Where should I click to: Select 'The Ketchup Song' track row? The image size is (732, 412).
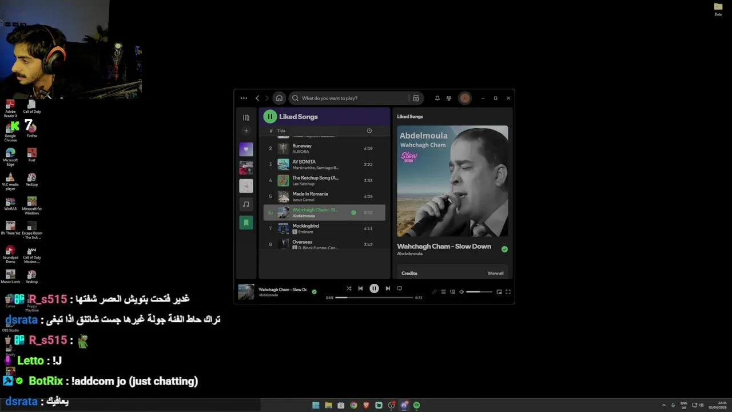324,180
